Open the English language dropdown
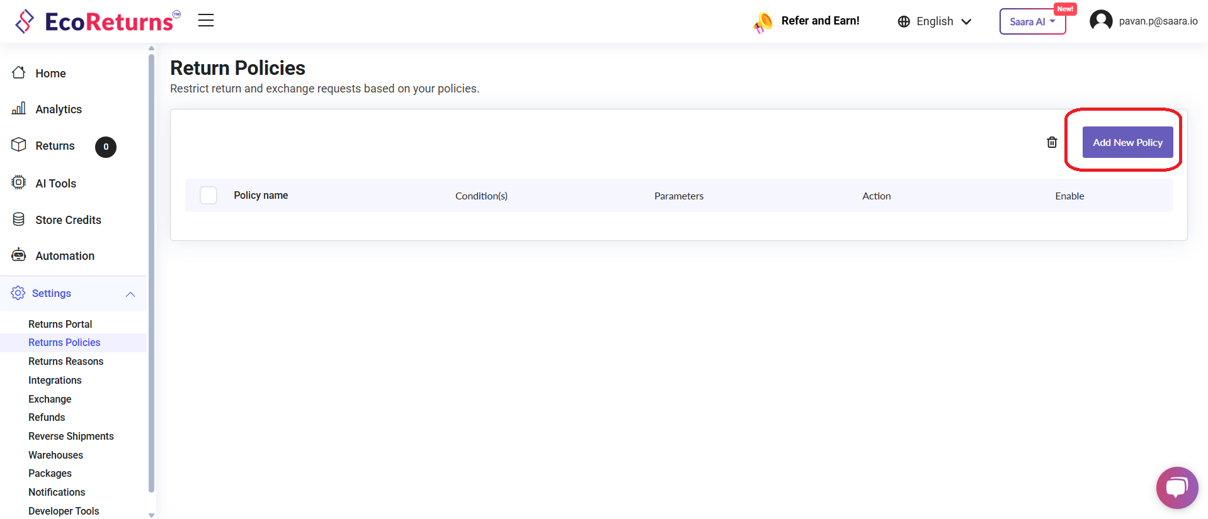 click(935, 21)
